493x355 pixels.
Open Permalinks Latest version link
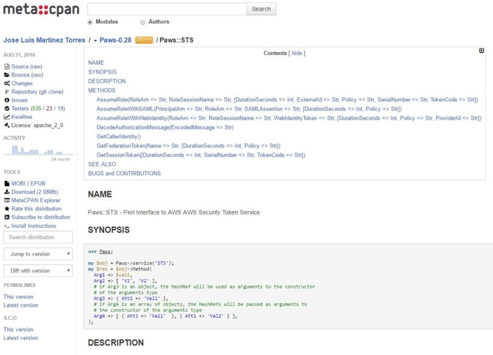click(21, 305)
